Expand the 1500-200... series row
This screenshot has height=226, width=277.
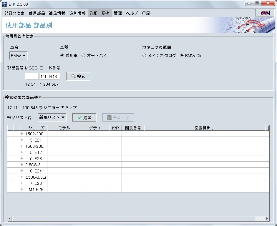[x=22, y=146]
